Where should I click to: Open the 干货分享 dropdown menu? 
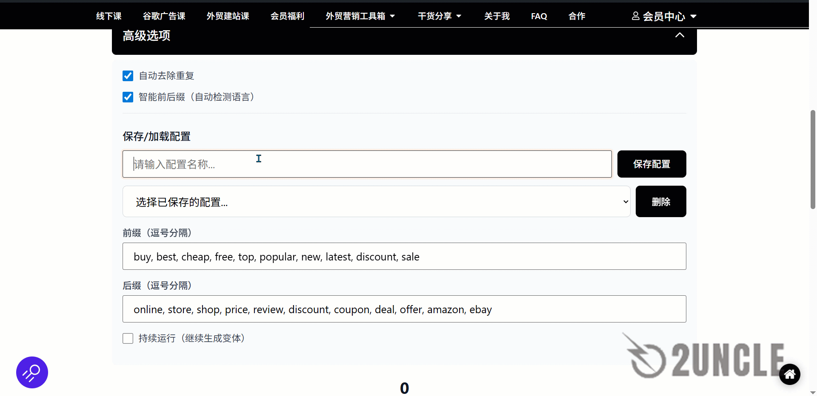439,16
